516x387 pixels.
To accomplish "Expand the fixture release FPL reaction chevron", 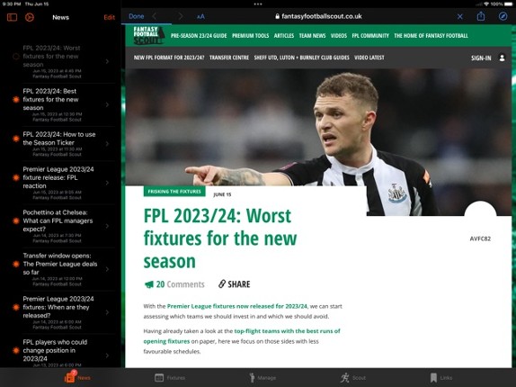I will pos(107,183).
